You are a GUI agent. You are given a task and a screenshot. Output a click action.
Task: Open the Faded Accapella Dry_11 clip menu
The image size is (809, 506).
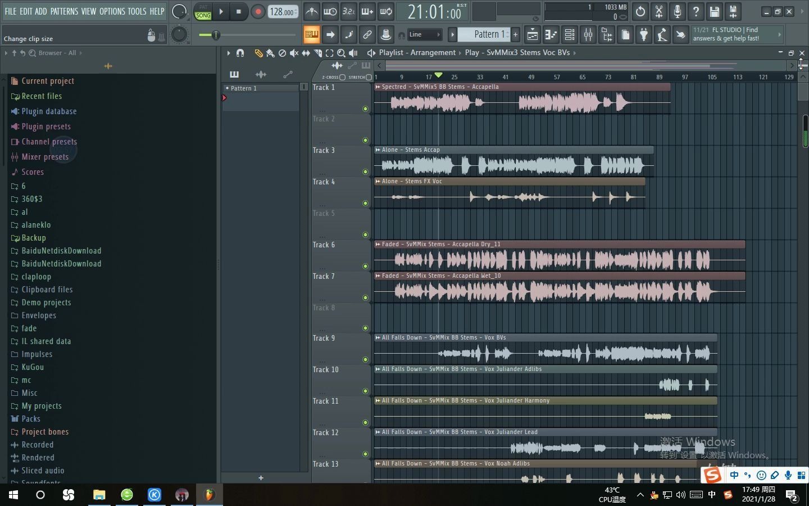378,245
